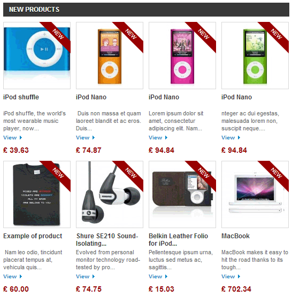
Task: Open Belkin Leather Folio for iPod title
Action: coord(178,240)
